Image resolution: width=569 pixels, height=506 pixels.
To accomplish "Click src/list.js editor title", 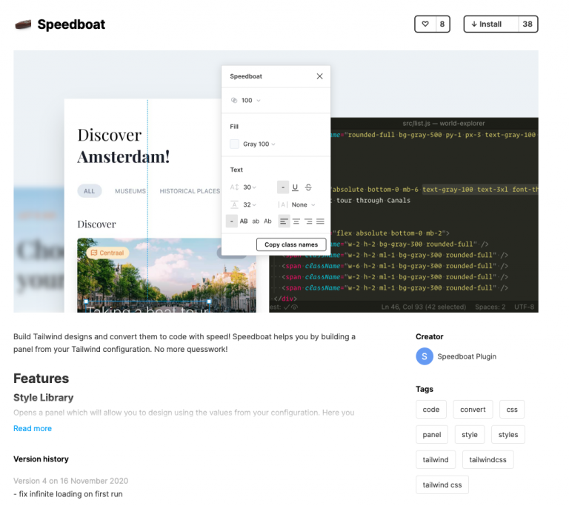I will click(x=444, y=124).
